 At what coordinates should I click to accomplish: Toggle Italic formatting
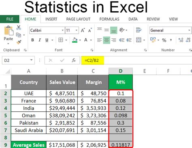point(40,40)
